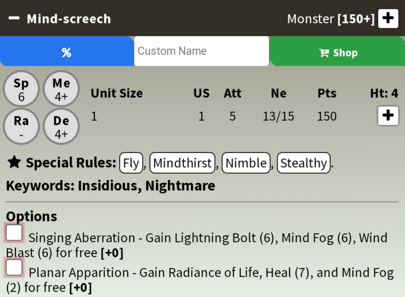Collapse the Mind-screech entry with minus icon

click(x=14, y=18)
